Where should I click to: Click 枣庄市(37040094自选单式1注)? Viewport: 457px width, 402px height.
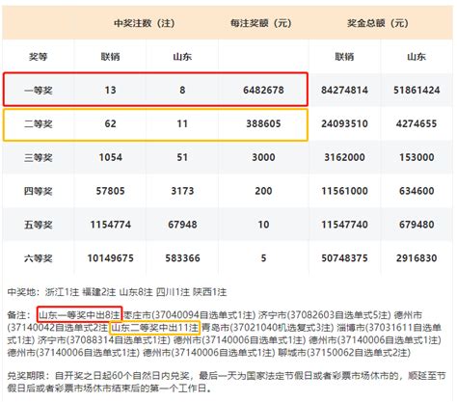tap(190, 315)
